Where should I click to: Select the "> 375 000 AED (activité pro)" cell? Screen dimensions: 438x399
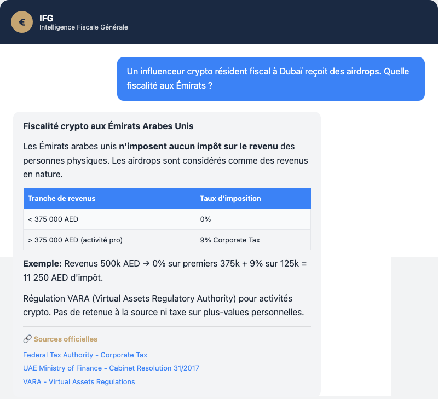pos(75,240)
